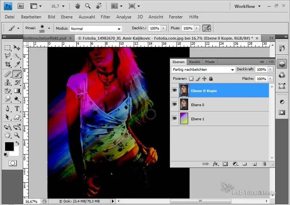The height and width of the screenshot is (205, 290).
Task: Select the 3D Orbit camera tool
Action: (x=17, y=127)
